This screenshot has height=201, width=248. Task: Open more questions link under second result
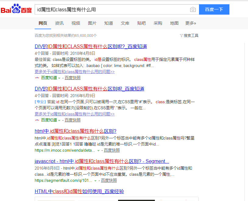[75, 114]
